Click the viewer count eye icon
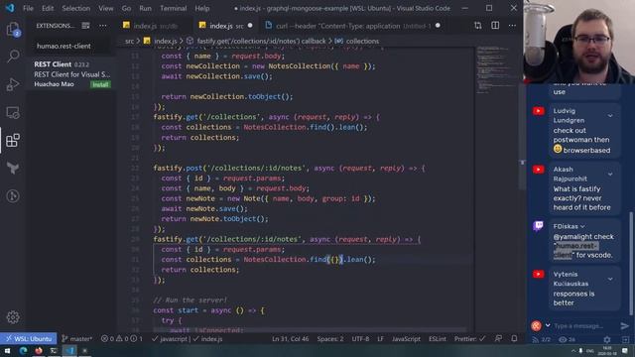The image size is (635, 357). coord(563,339)
